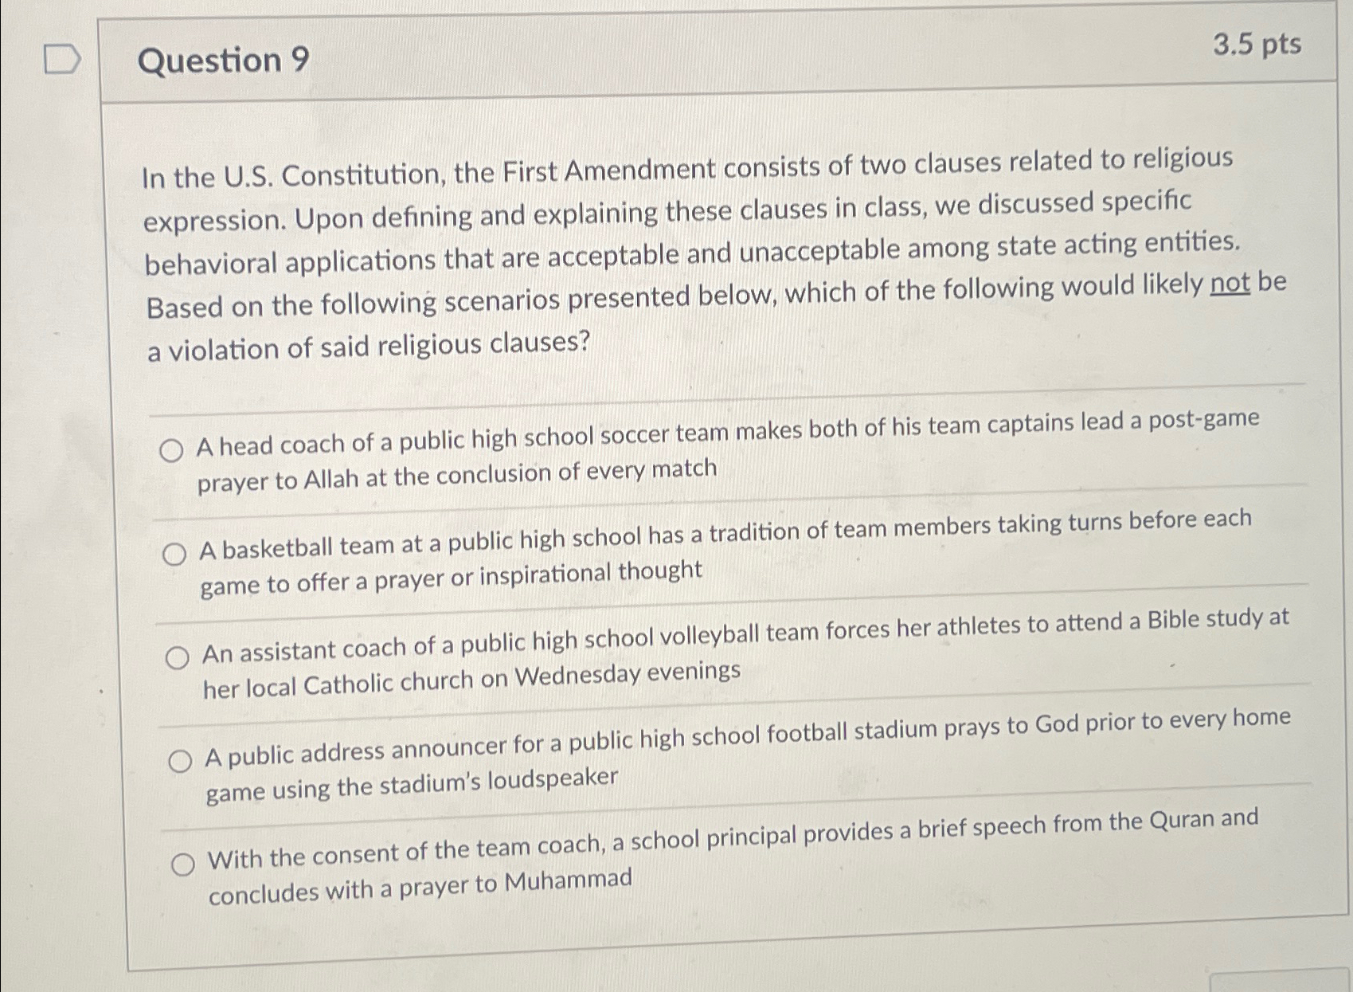Click 'concludes with a prayer to Muhammad' text
This screenshot has width=1353, height=992.
tap(420, 888)
